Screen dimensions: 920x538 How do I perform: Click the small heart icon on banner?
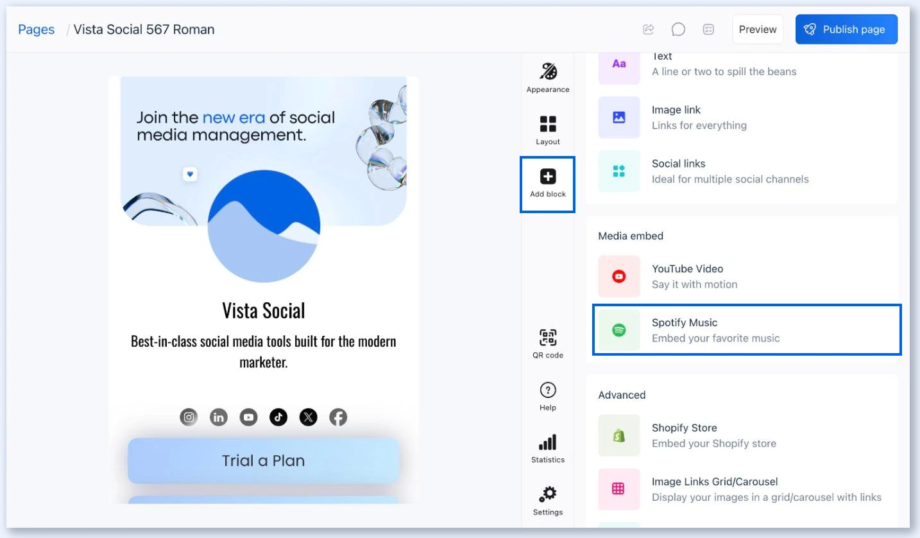click(190, 174)
